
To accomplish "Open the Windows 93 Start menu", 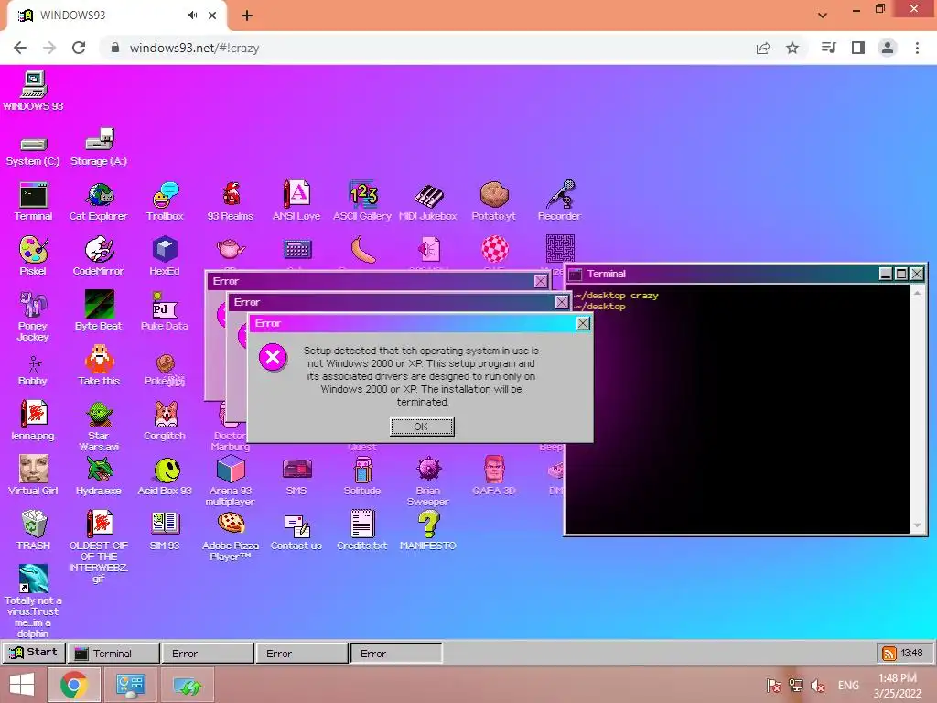I will pyautogui.click(x=34, y=652).
